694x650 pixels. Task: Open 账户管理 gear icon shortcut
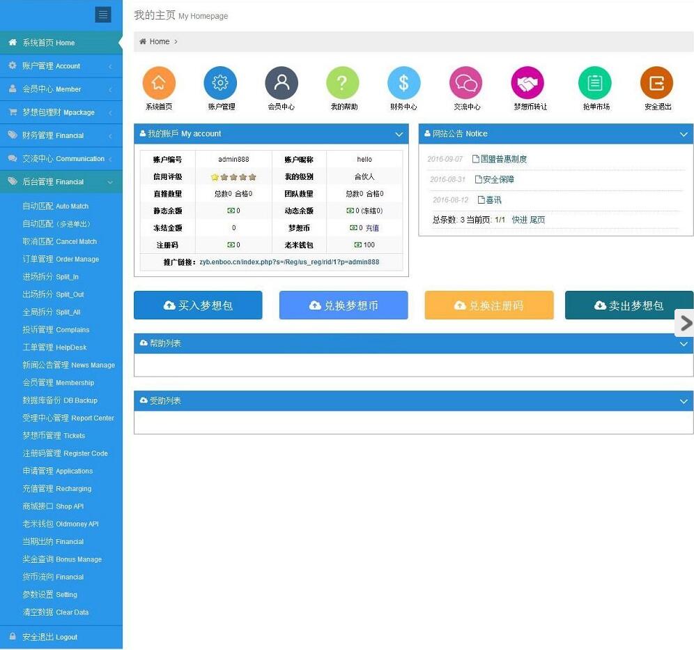click(x=220, y=84)
